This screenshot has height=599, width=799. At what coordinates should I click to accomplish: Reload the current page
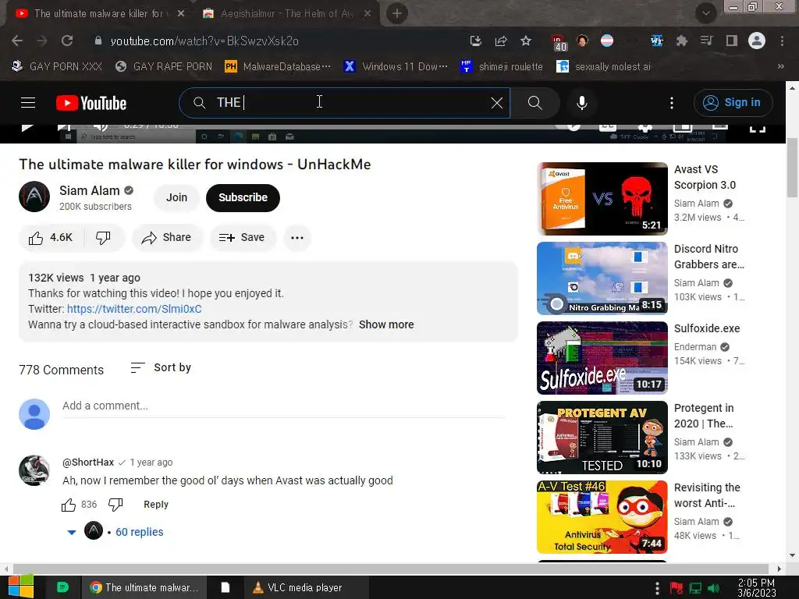tap(67, 41)
